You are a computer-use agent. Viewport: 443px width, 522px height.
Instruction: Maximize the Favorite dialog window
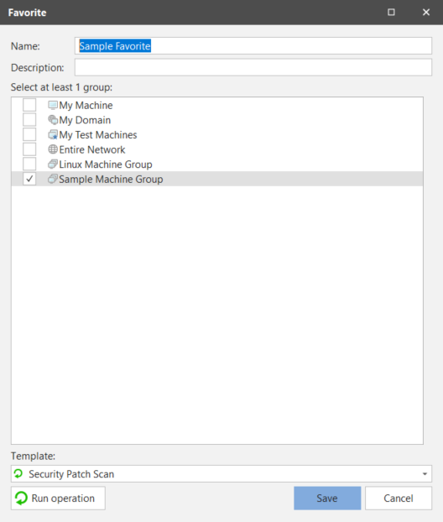point(392,13)
